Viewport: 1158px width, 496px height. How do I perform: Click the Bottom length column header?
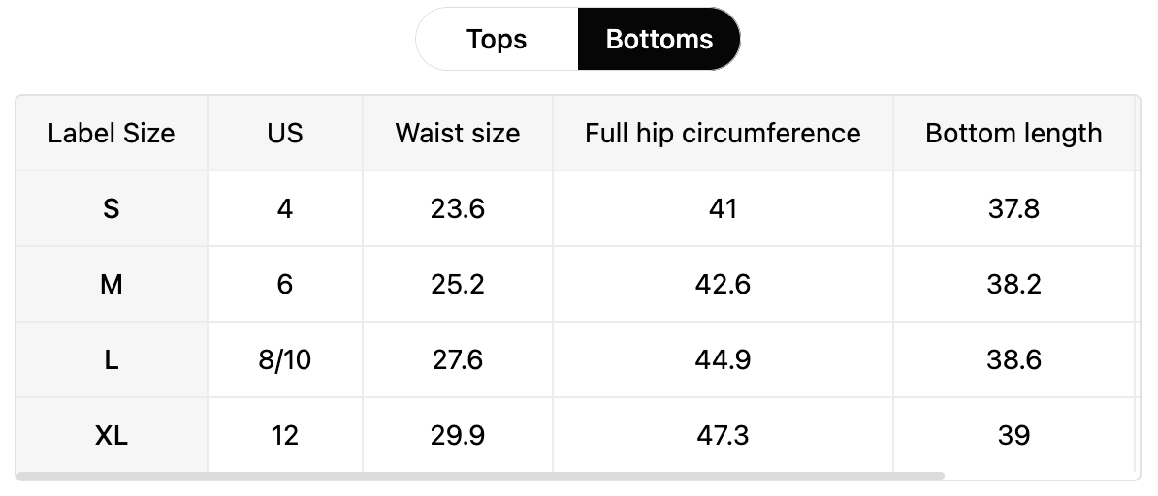click(x=1014, y=134)
